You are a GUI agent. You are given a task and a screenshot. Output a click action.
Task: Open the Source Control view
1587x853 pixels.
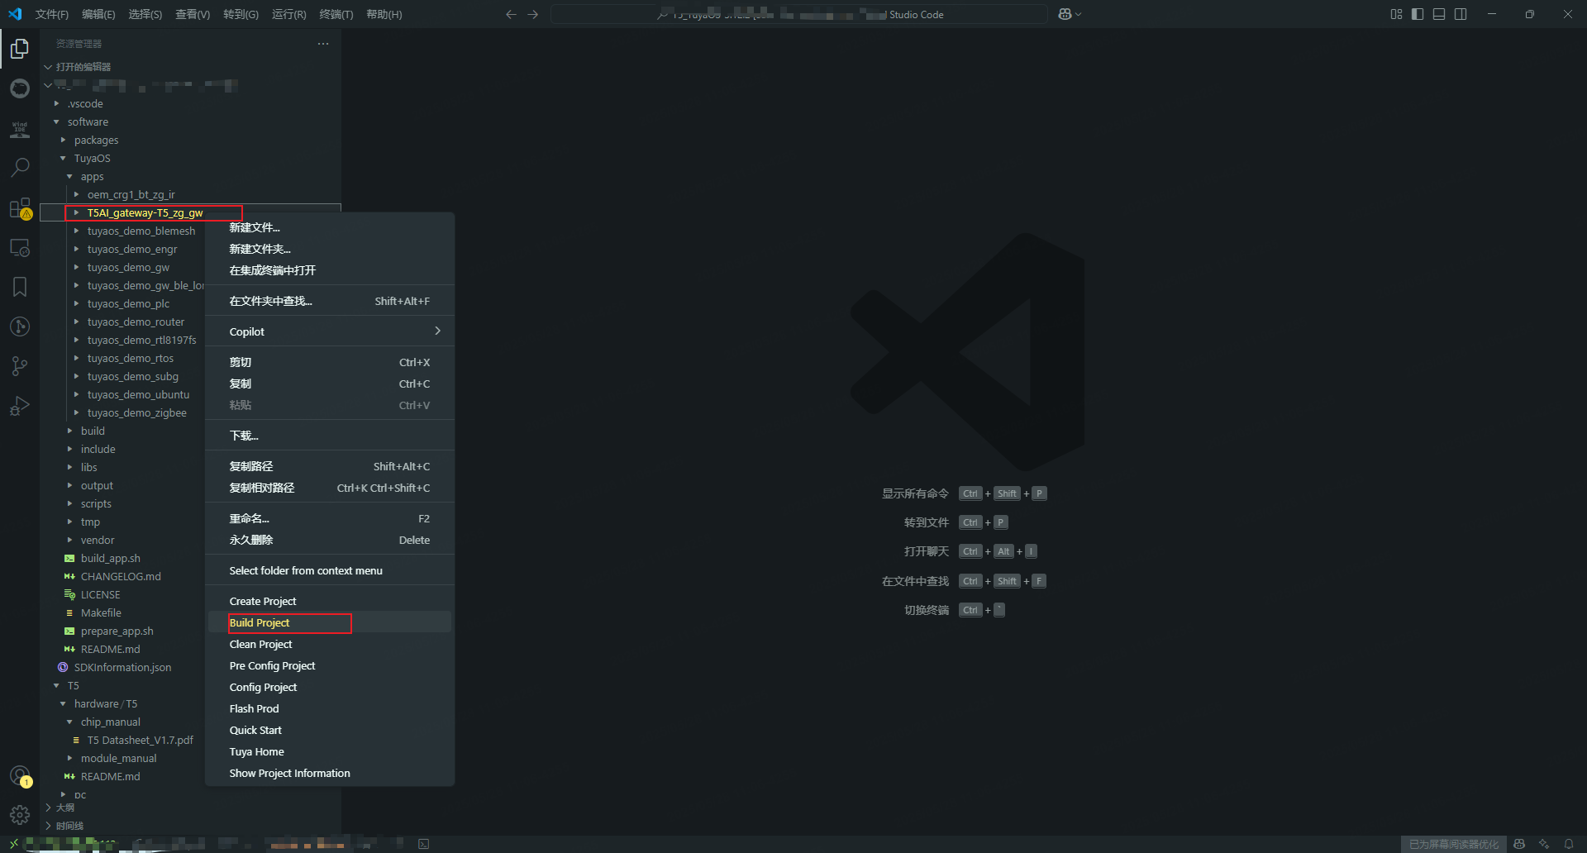[x=20, y=366]
